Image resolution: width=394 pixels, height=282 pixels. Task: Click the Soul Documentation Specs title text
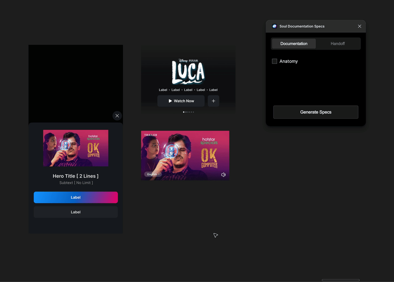[302, 26]
